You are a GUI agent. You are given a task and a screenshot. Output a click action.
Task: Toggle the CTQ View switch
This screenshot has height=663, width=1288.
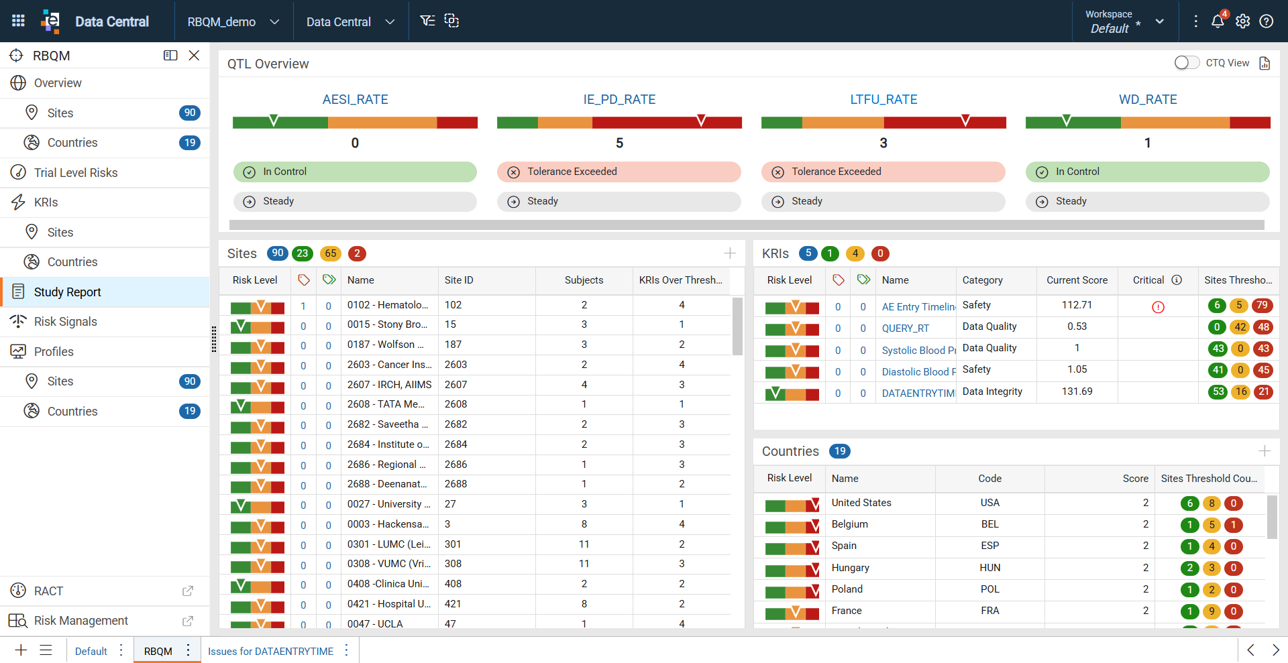tap(1186, 62)
